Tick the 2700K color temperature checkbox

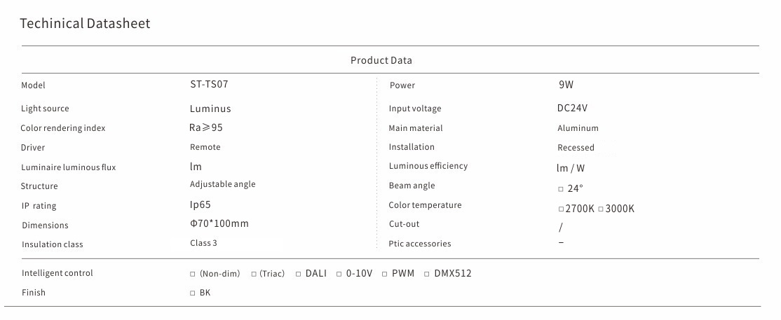pos(561,209)
